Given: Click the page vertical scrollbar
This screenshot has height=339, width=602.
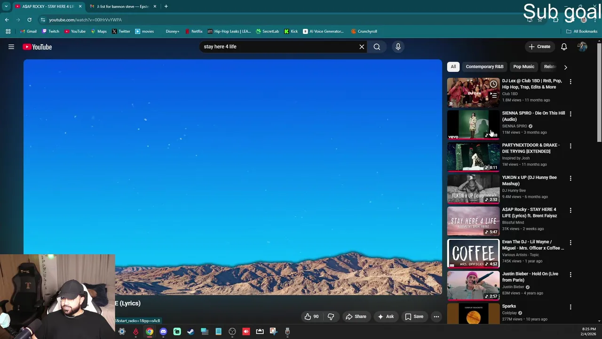Looking at the screenshot, I should (599, 92).
